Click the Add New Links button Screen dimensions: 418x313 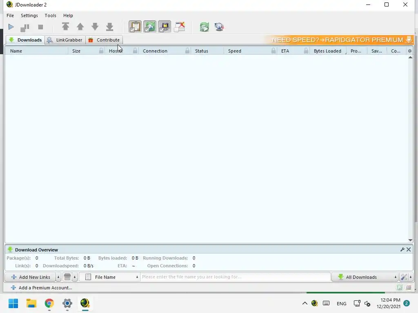click(30, 277)
